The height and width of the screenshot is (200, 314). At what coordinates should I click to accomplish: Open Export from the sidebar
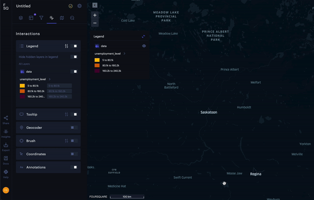pos(6,147)
